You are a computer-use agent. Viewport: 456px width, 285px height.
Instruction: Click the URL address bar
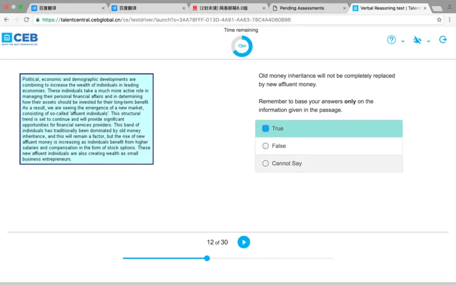pos(228,19)
